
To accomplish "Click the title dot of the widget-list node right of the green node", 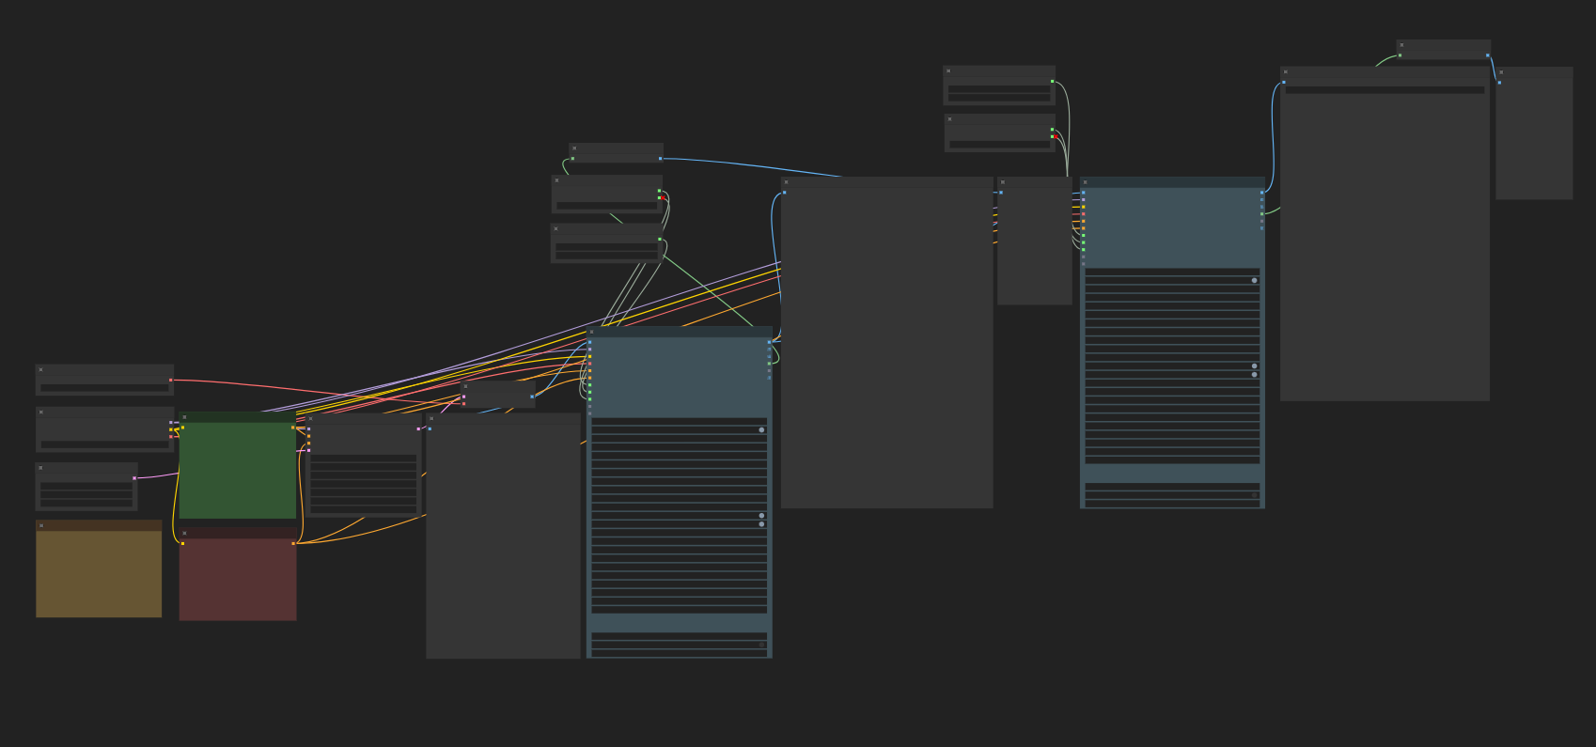I will point(310,419).
